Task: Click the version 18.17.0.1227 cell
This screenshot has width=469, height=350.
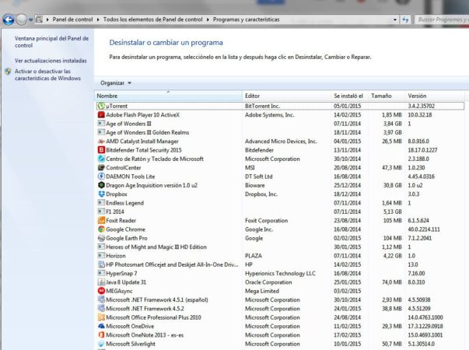Action: coord(422,150)
